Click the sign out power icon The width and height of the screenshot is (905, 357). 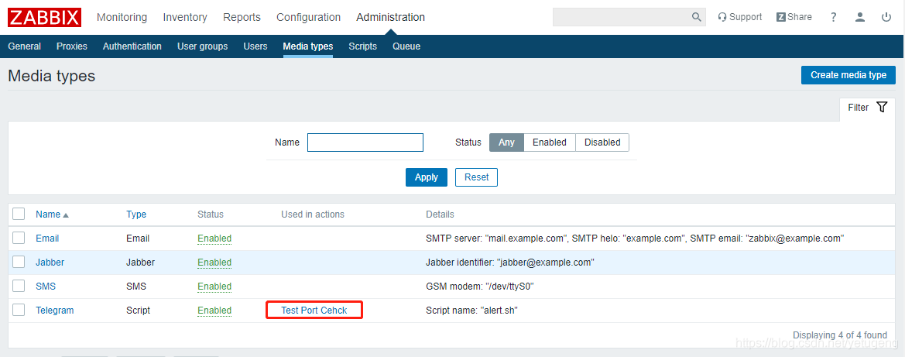pos(886,17)
